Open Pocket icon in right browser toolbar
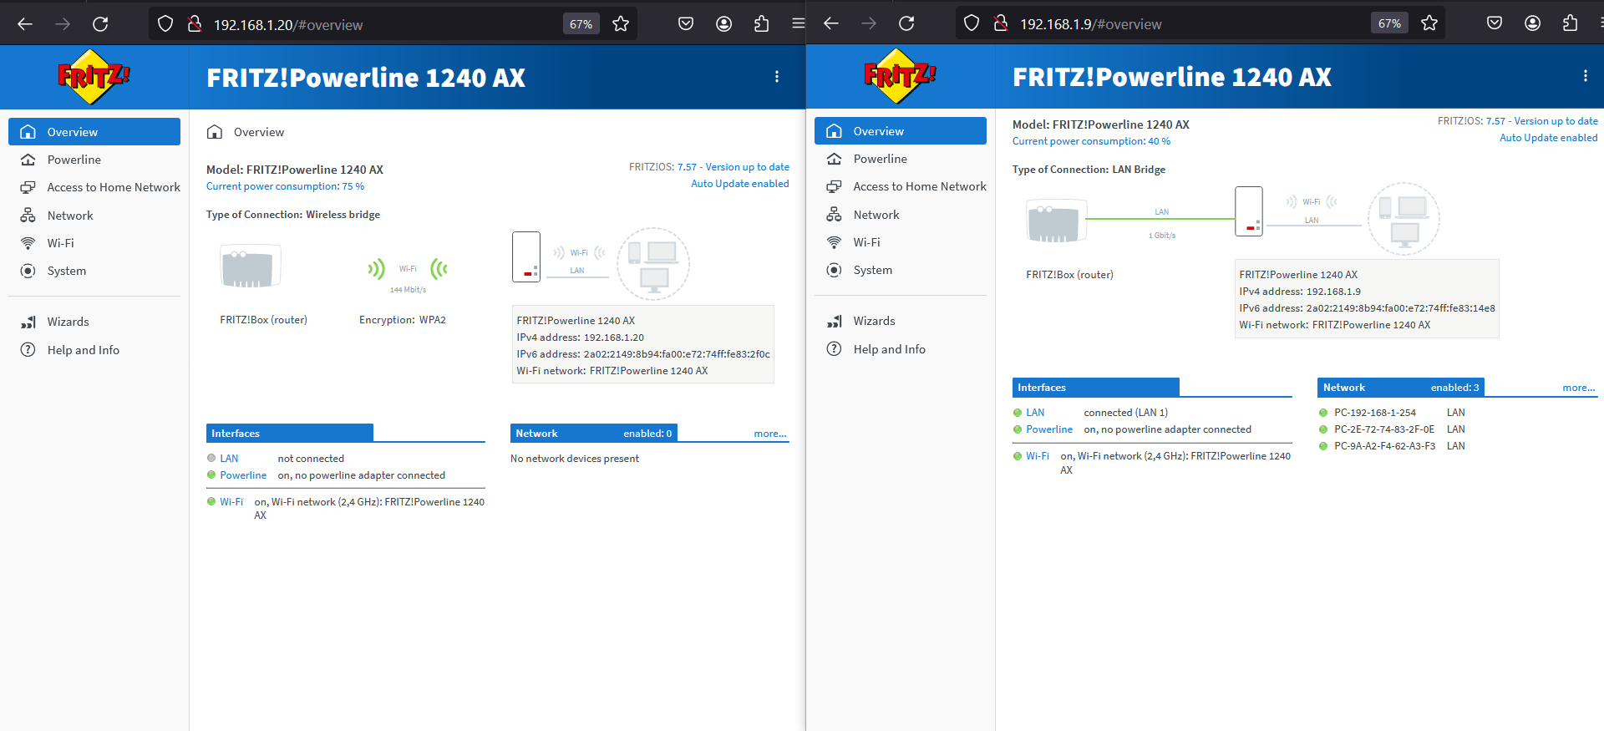 click(x=1495, y=23)
